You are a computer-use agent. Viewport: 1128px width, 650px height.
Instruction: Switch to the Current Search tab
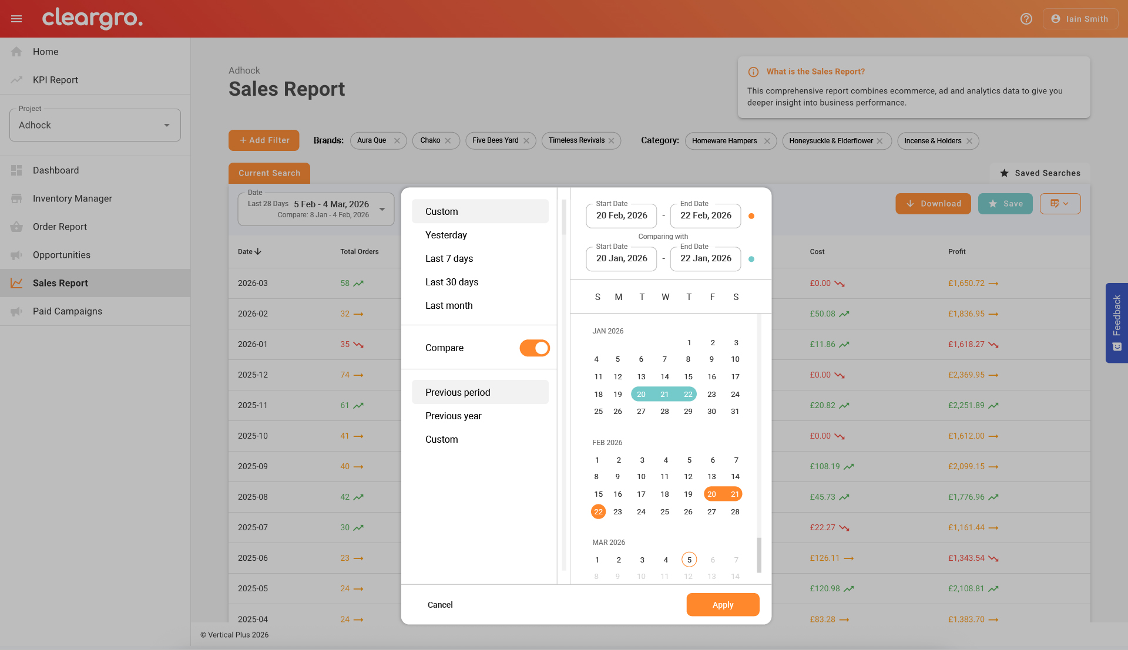coord(269,173)
